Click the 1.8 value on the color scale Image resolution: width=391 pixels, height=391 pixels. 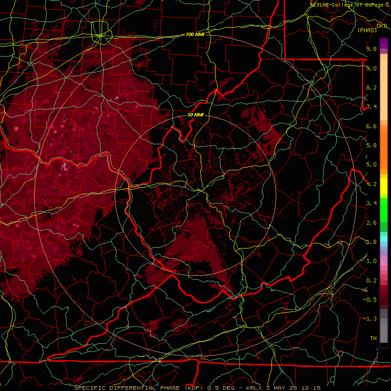tap(371, 242)
